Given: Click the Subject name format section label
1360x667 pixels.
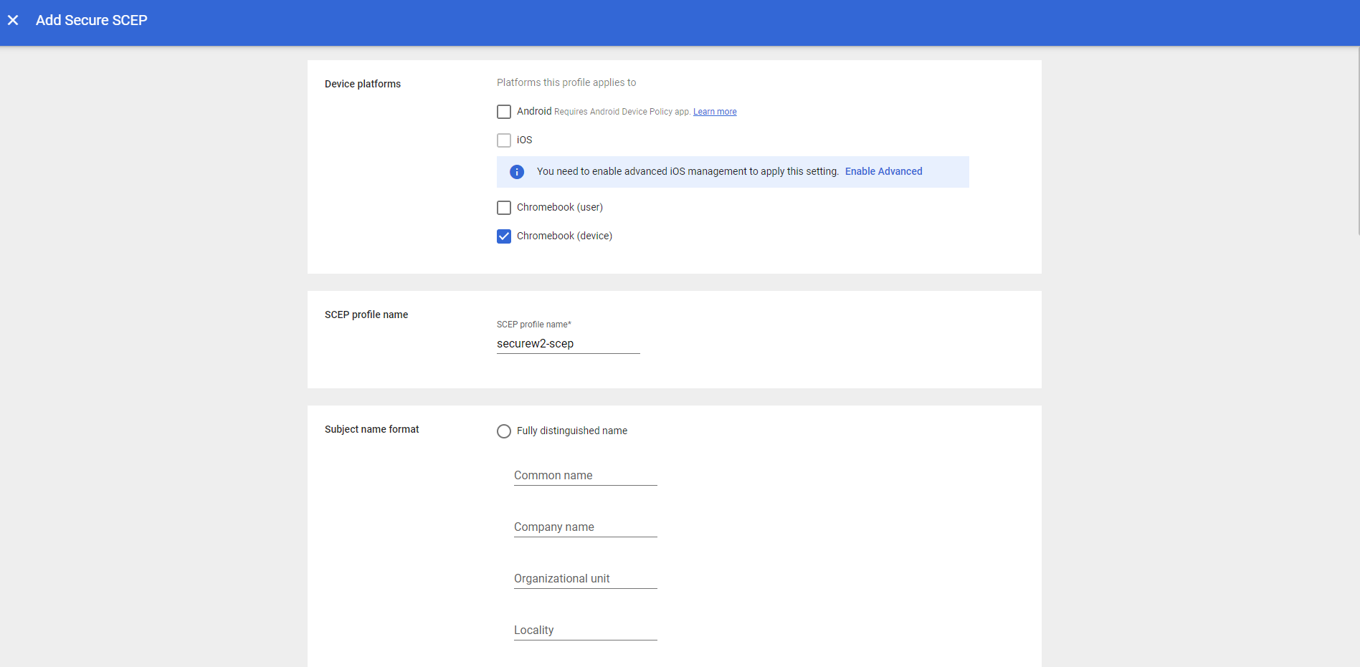Looking at the screenshot, I should pos(371,429).
